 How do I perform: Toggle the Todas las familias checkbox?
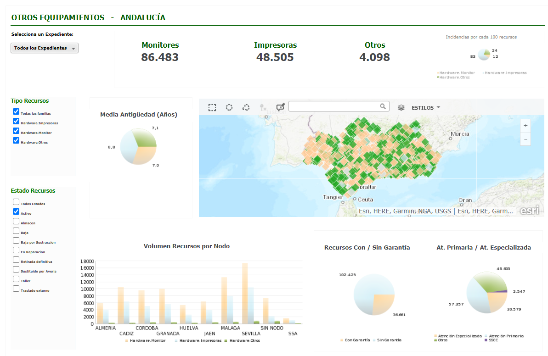(x=16, y=111)
